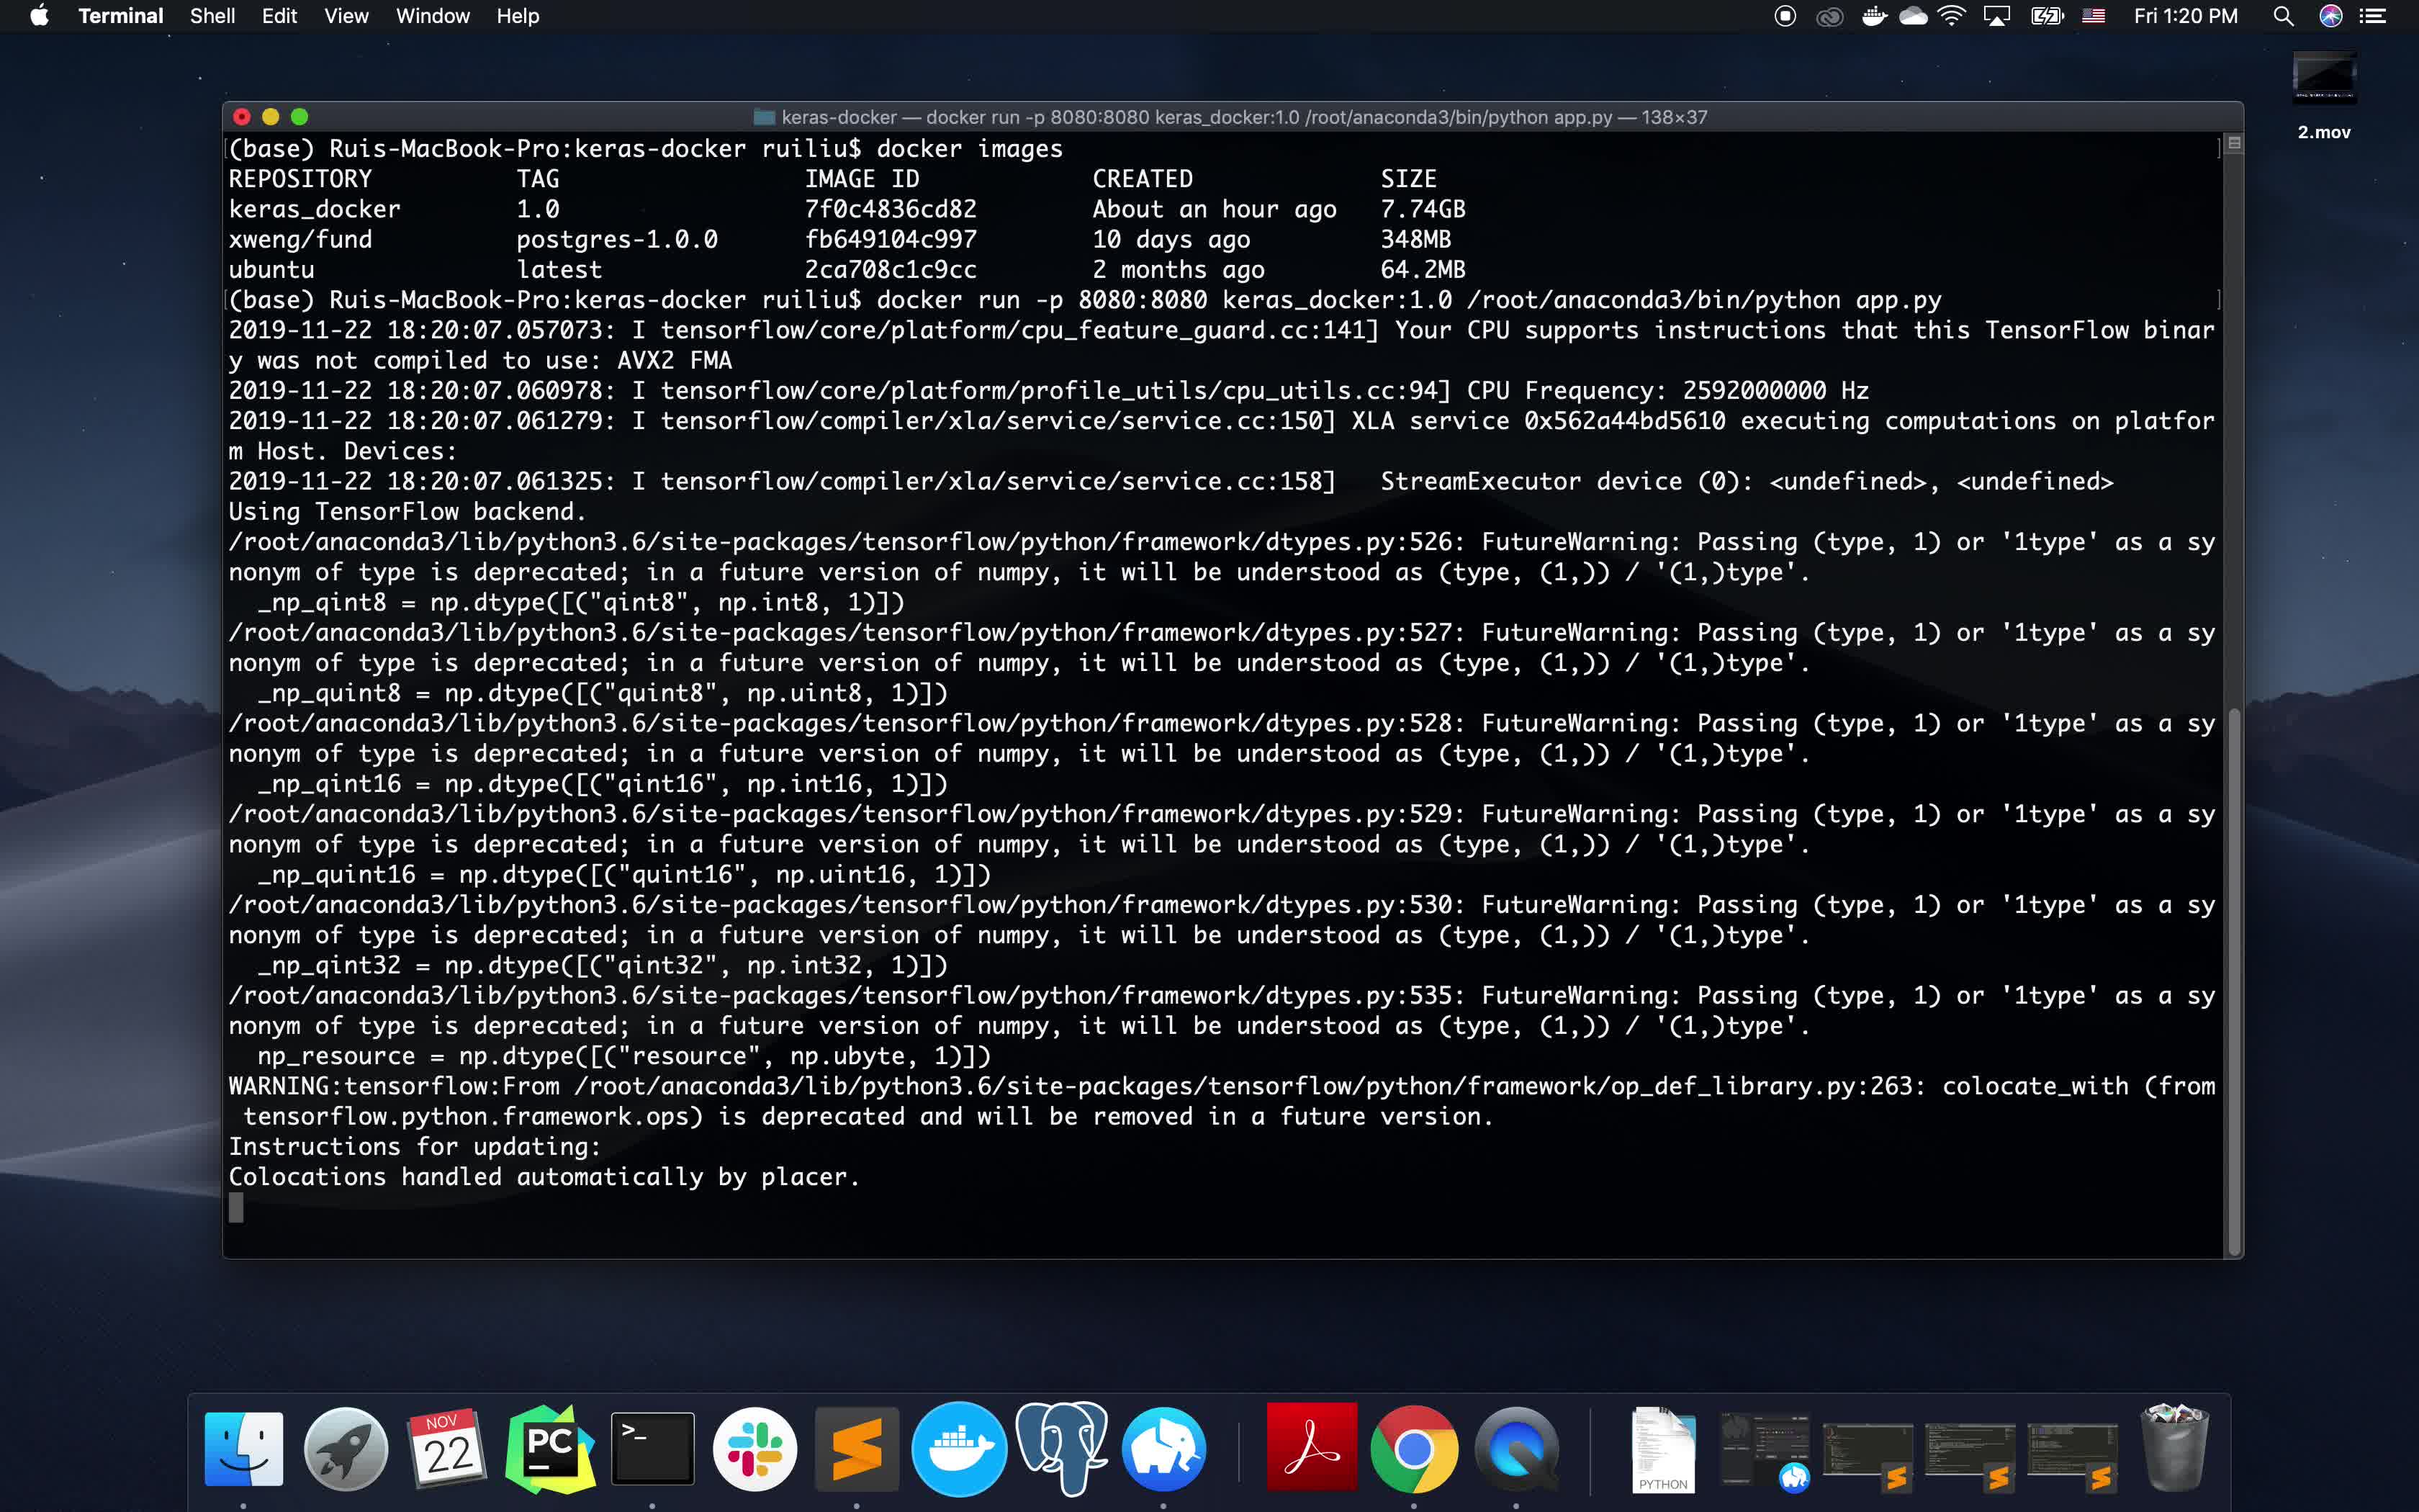Open battery status menu
The height and width of the screenshot is (1512, 2419).
tap(2048, 16)
